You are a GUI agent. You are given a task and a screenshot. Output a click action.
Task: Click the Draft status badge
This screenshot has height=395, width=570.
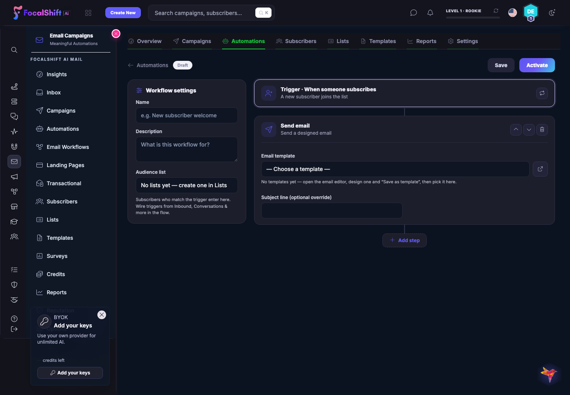tap(182, 65)
